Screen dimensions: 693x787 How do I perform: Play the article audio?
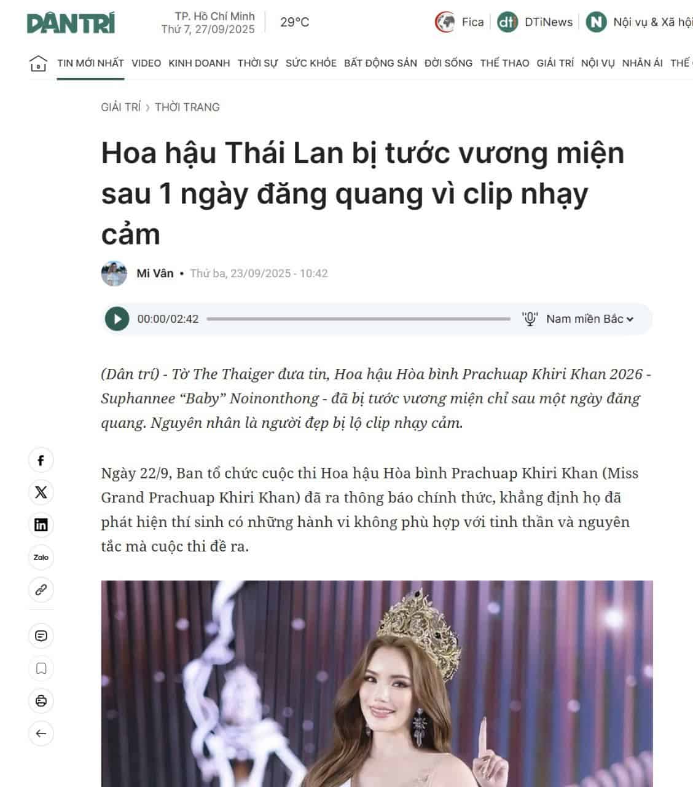pyautogui.click(x=117, y=319)
